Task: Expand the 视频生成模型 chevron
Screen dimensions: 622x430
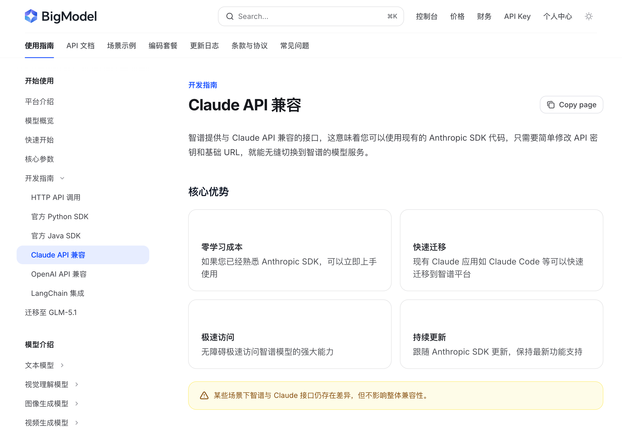Action: [x=77, y=423]
